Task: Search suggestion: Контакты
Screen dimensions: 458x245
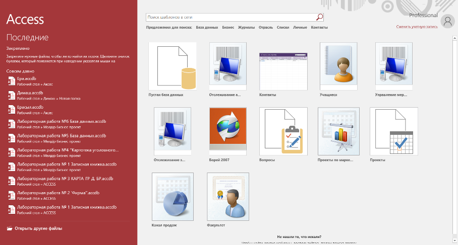Action: pos(319,27)
